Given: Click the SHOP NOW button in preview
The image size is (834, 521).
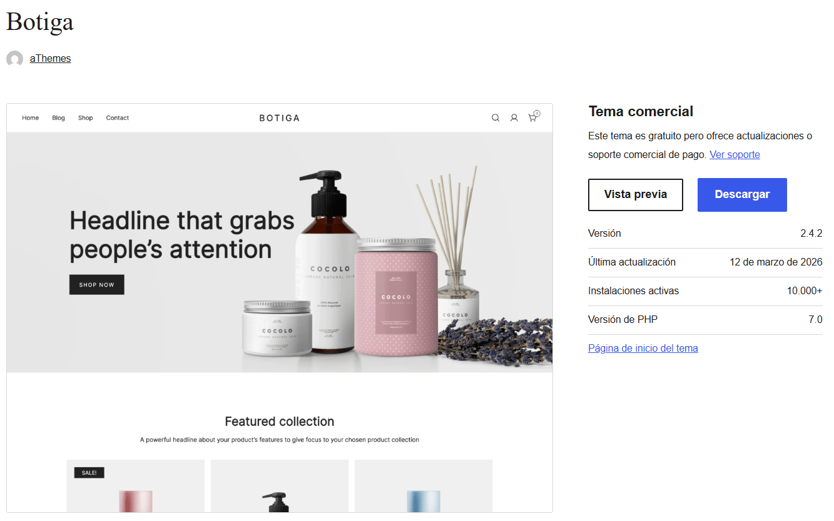Looking at the screenshot, I should point(97,284).
